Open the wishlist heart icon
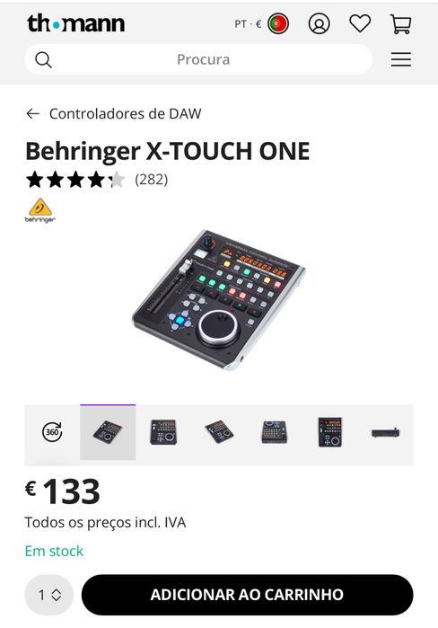438x628 pixels. coord(360,23)
